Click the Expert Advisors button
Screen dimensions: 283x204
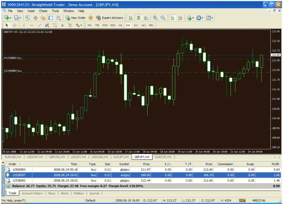pyautogui.click(x=110, y=18)
